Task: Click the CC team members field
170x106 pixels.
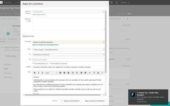Action: point(69,60)
